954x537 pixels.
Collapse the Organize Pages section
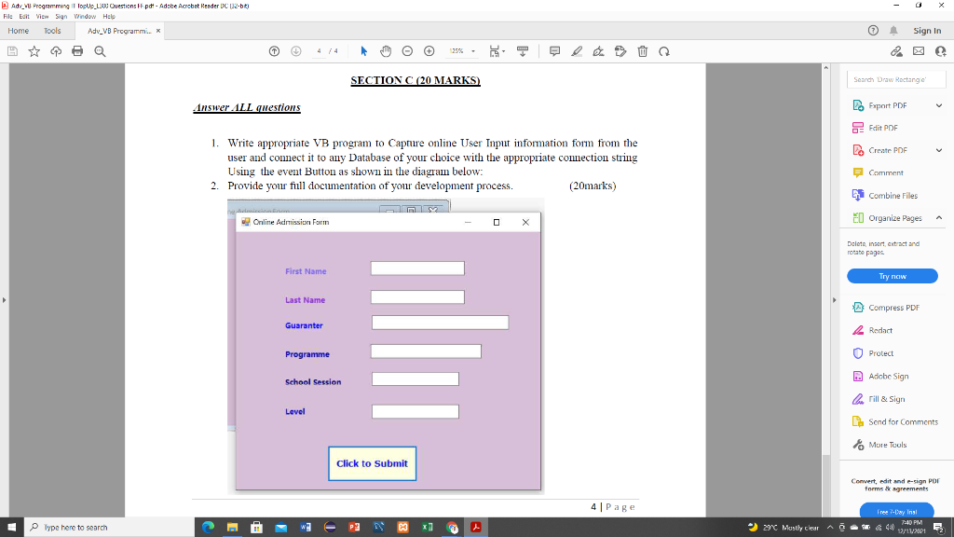pyautogui.click(x=939, y=218)
